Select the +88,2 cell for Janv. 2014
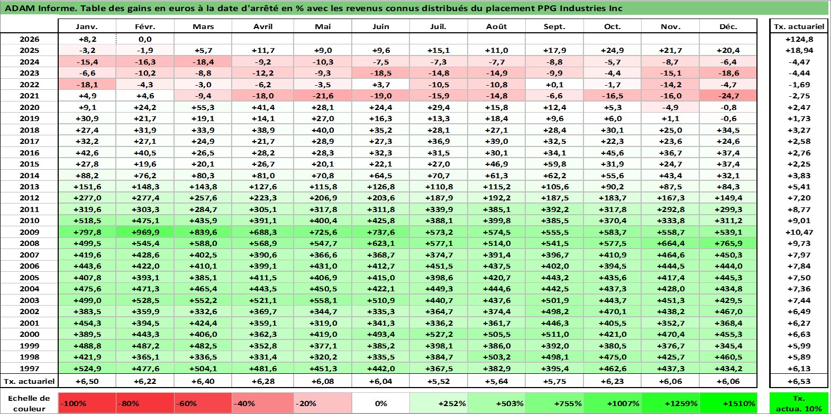 (87, 176)
